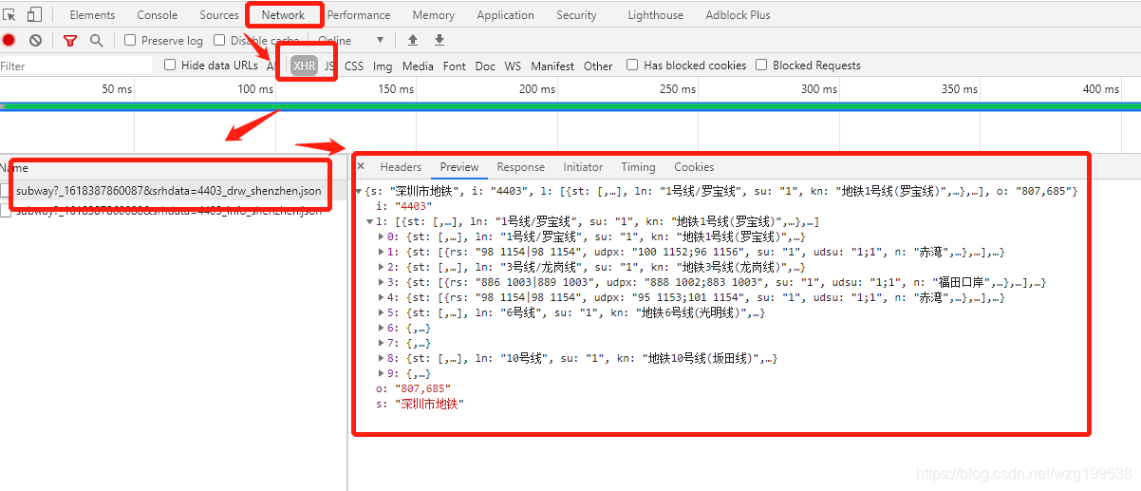Expand item 1 with rs "98 1154|98 1154" 赤湾
This screenshot has height=491, width=1141.
tap(382, 252)
